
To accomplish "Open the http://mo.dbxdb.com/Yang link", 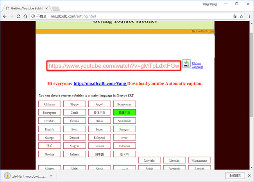I will tap(100, 83).
